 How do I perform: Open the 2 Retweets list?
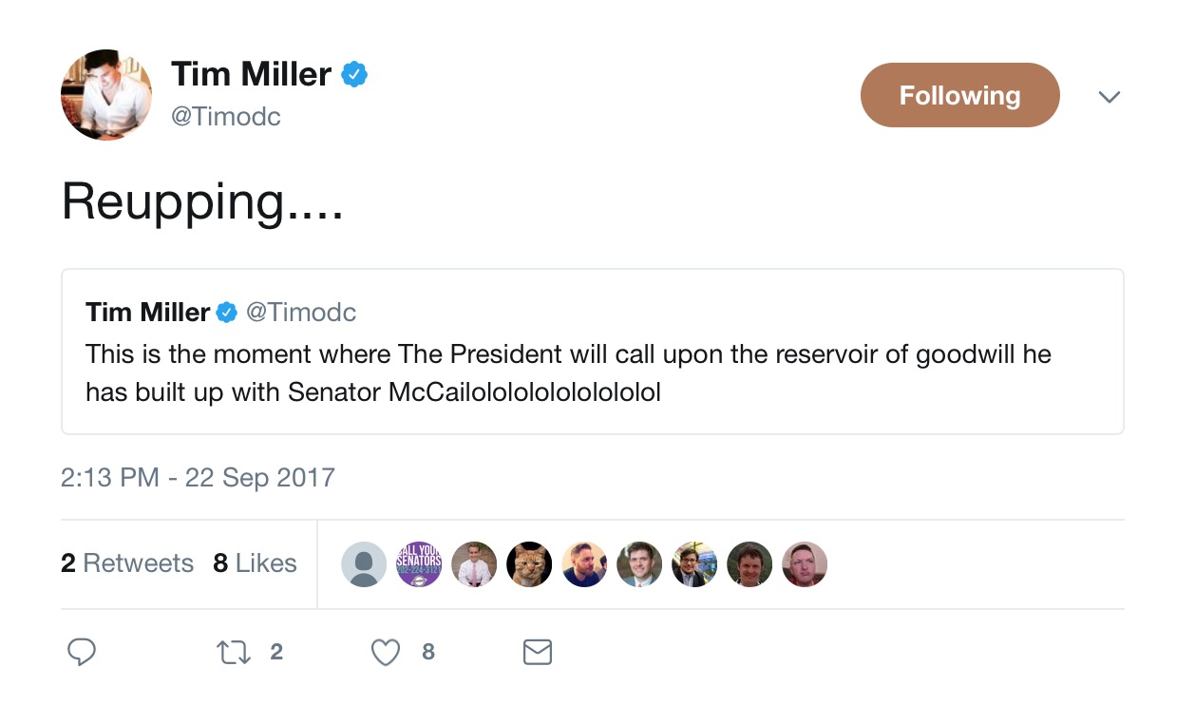(127, 563)
